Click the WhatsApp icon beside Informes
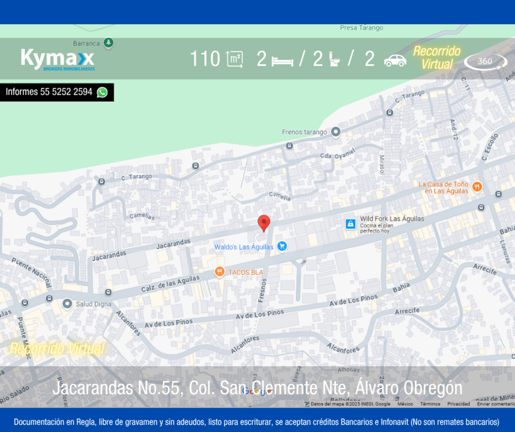This screenshot has width=515, height=432. click(102, 92)
